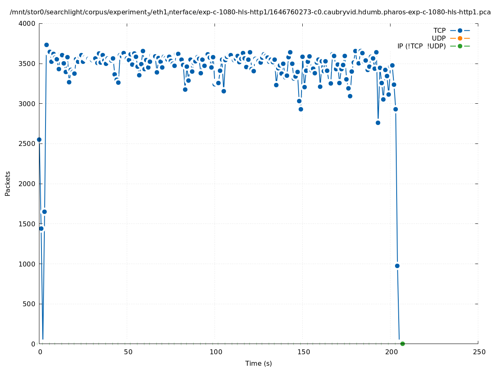This screenshot has width=491, height=369.
Task: Select the green data point on the x-axis
Action: point(402,344)
